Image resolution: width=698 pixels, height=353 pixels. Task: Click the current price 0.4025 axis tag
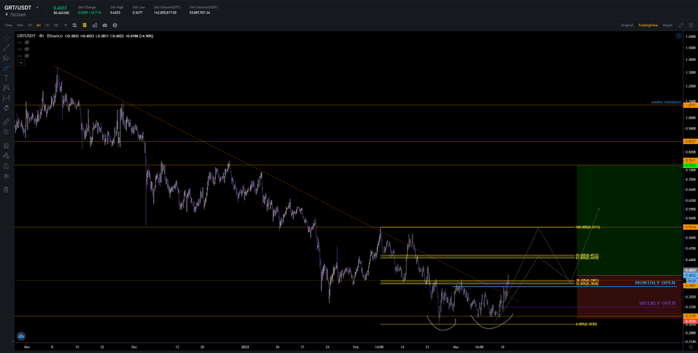pyautogui.click(x=690, y=270)
